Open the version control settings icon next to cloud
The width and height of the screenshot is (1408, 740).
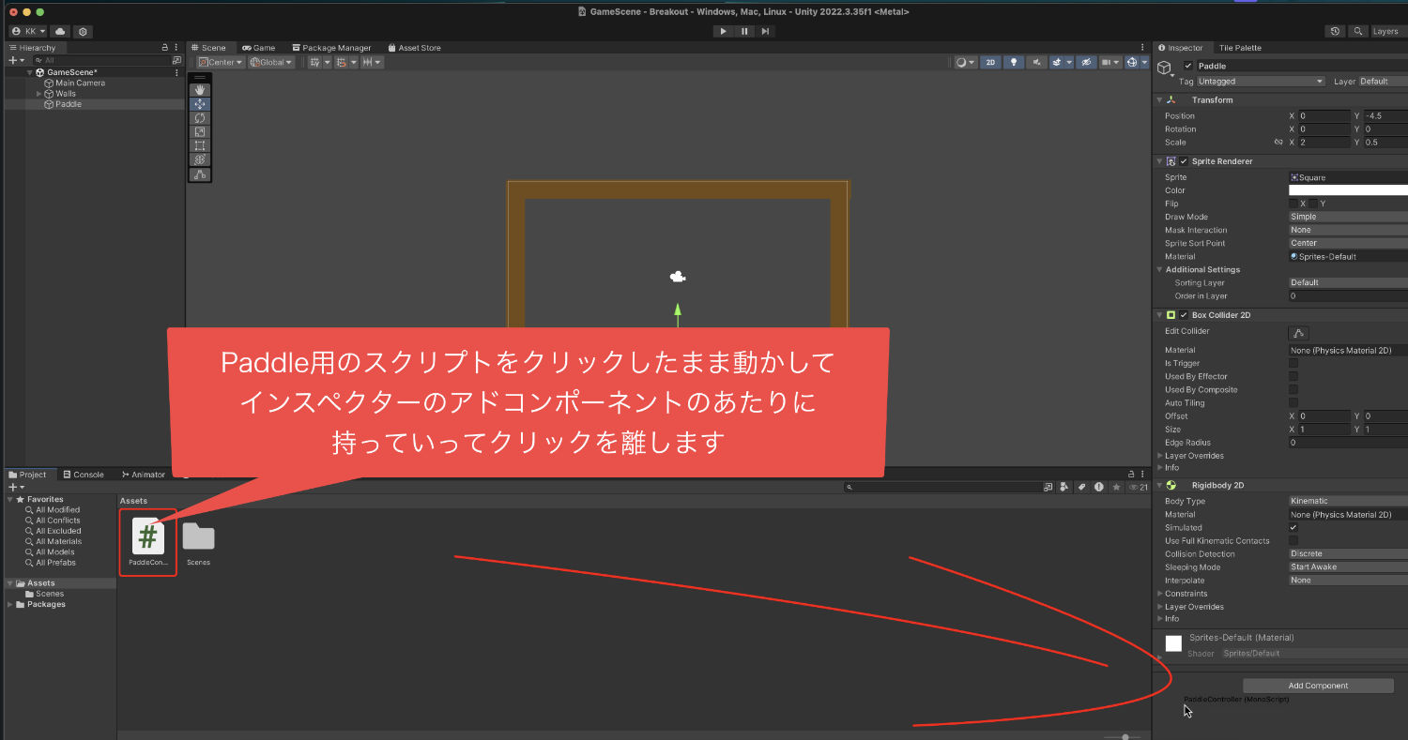click(83, 31)
